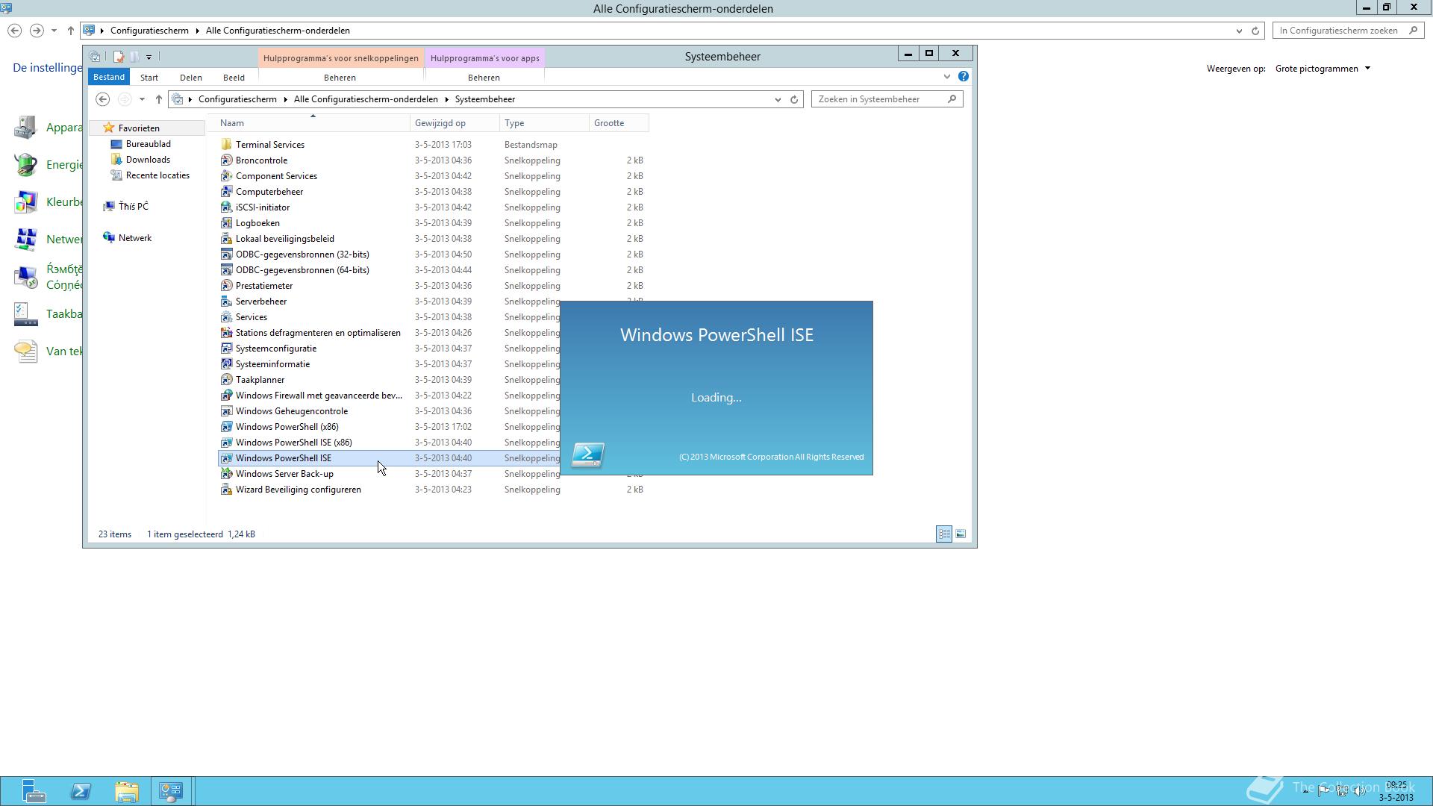This screenshot has height=806, width=1433.
Task: Select the Wizard Beveiliging configureren icon
Action: tap(226, 490)
